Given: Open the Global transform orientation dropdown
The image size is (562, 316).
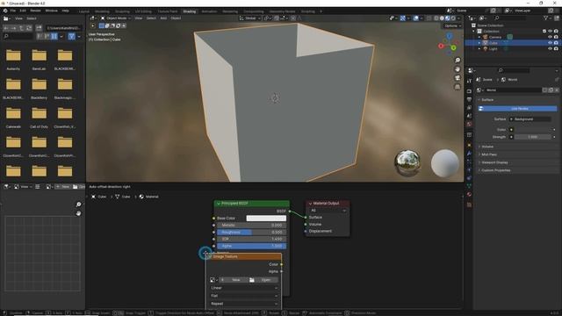Looking at the screenshot, I should (249, 18).
